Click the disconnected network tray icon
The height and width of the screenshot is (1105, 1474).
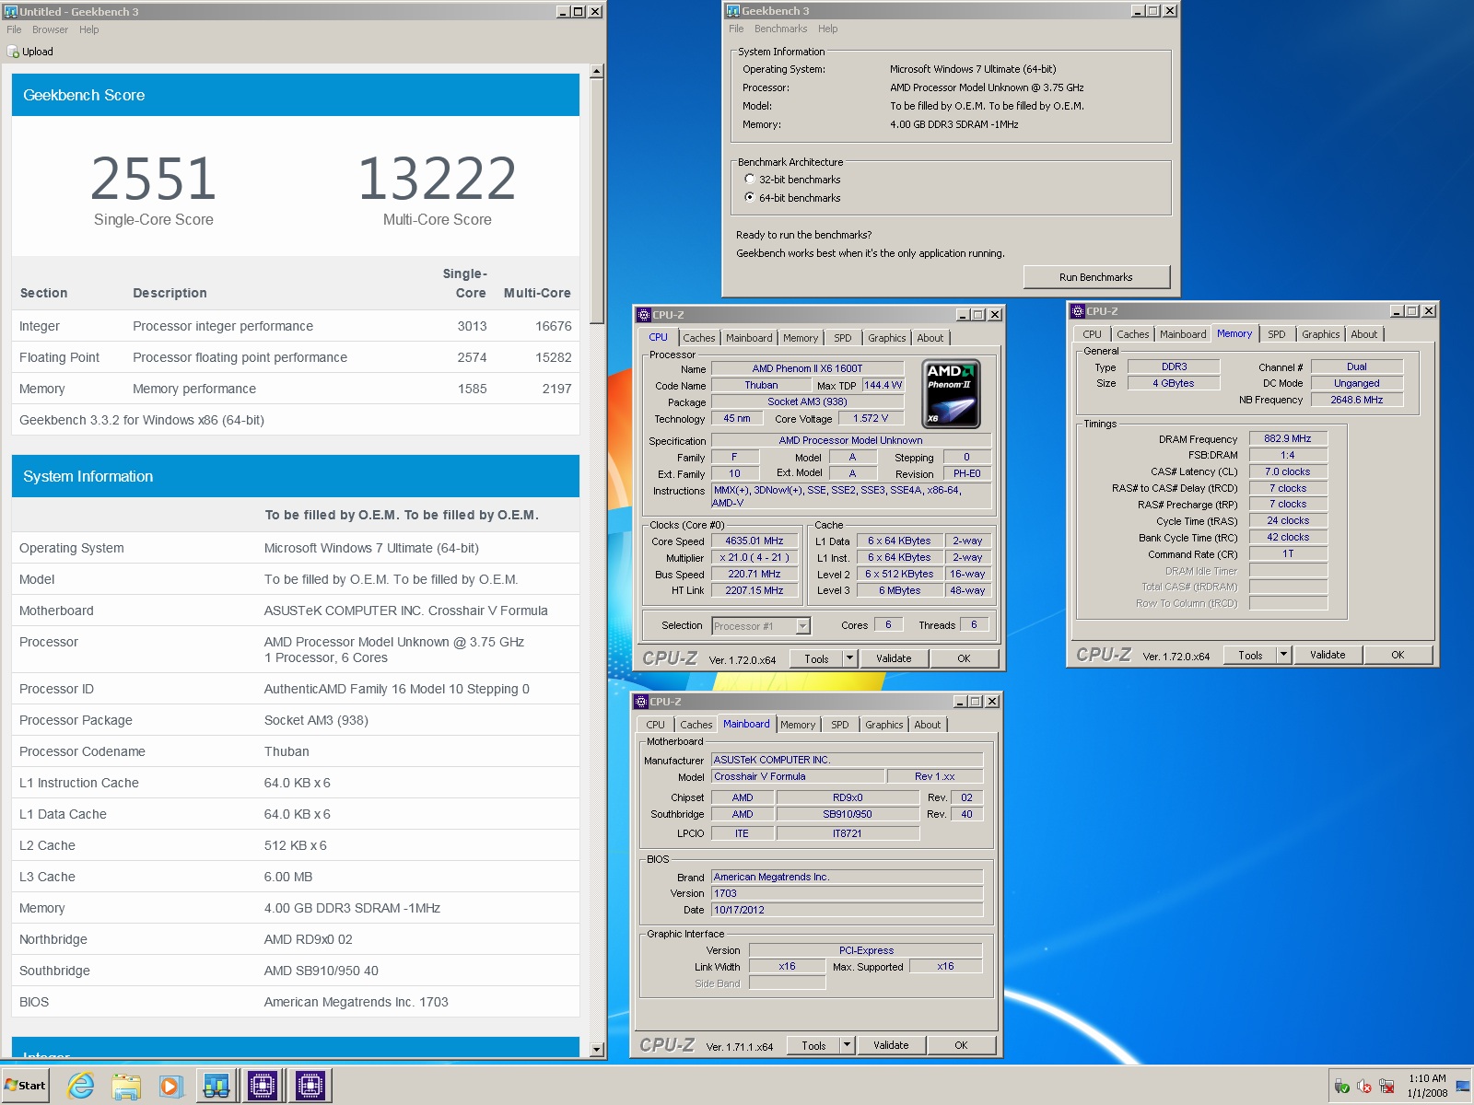click(1386, 1088)
